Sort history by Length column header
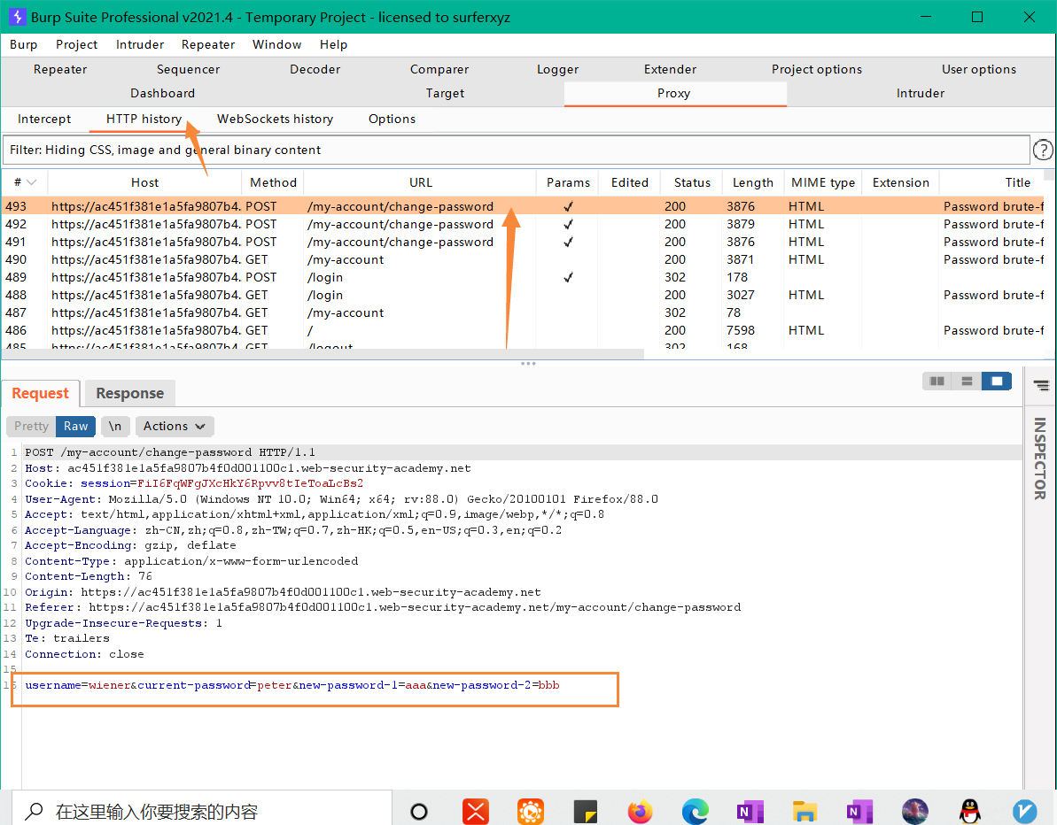Screen dimensions: 1057x825 pyautogui.click(x=753, y=182)
